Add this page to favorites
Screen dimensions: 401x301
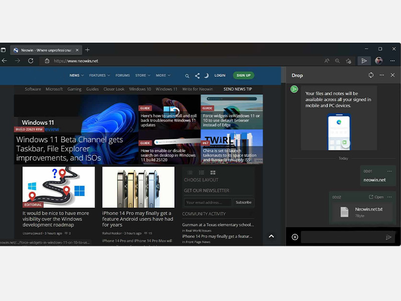point(348,61)
